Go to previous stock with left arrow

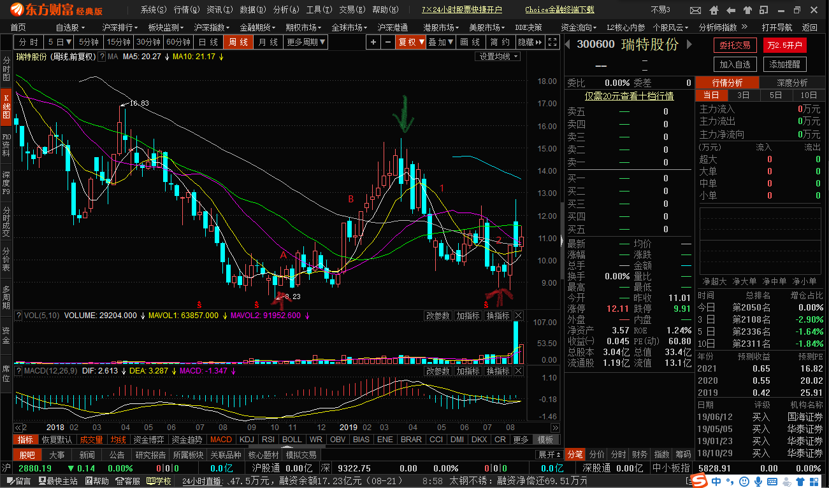[x=568, y=43]
